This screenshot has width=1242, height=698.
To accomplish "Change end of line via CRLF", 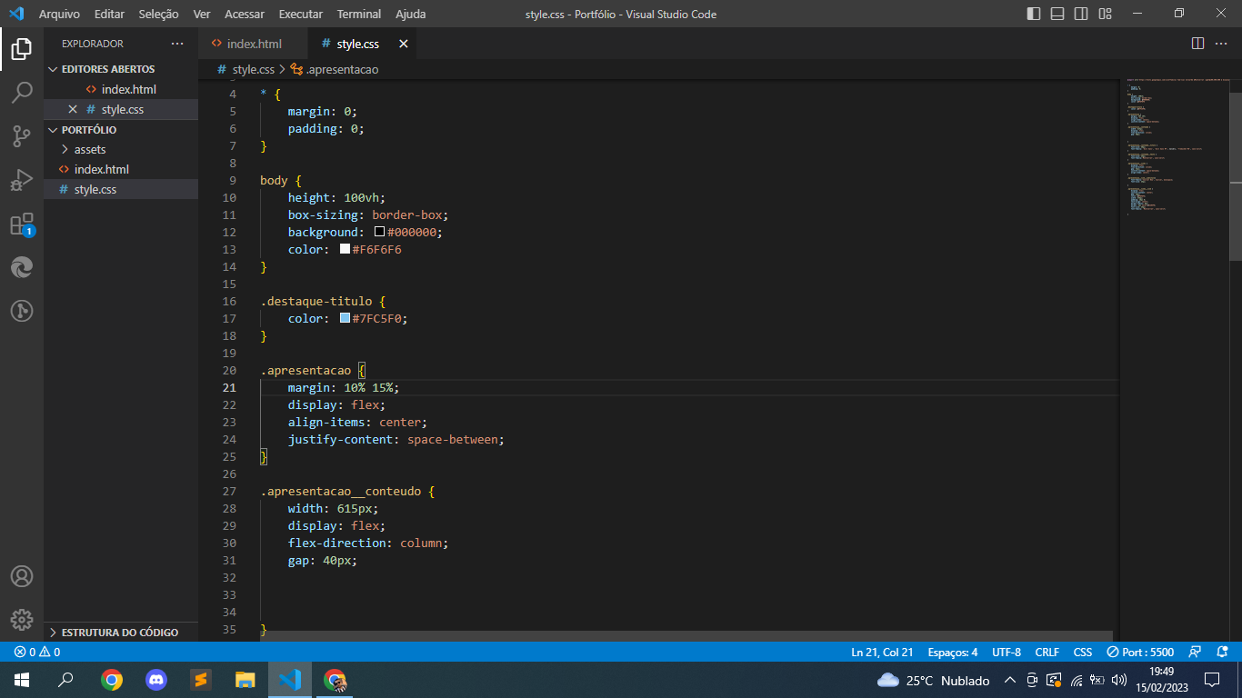I will [1047, 652].
